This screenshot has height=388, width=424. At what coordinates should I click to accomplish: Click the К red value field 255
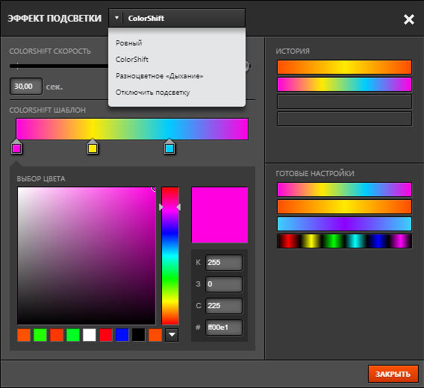pyautogui.click(x=224, y=263)
